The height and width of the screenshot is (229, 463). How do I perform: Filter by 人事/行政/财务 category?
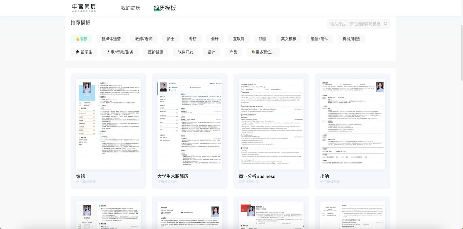120,52
